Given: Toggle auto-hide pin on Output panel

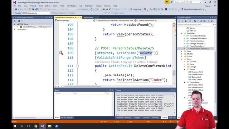Looking at the screenshot, I should point(172,90).
